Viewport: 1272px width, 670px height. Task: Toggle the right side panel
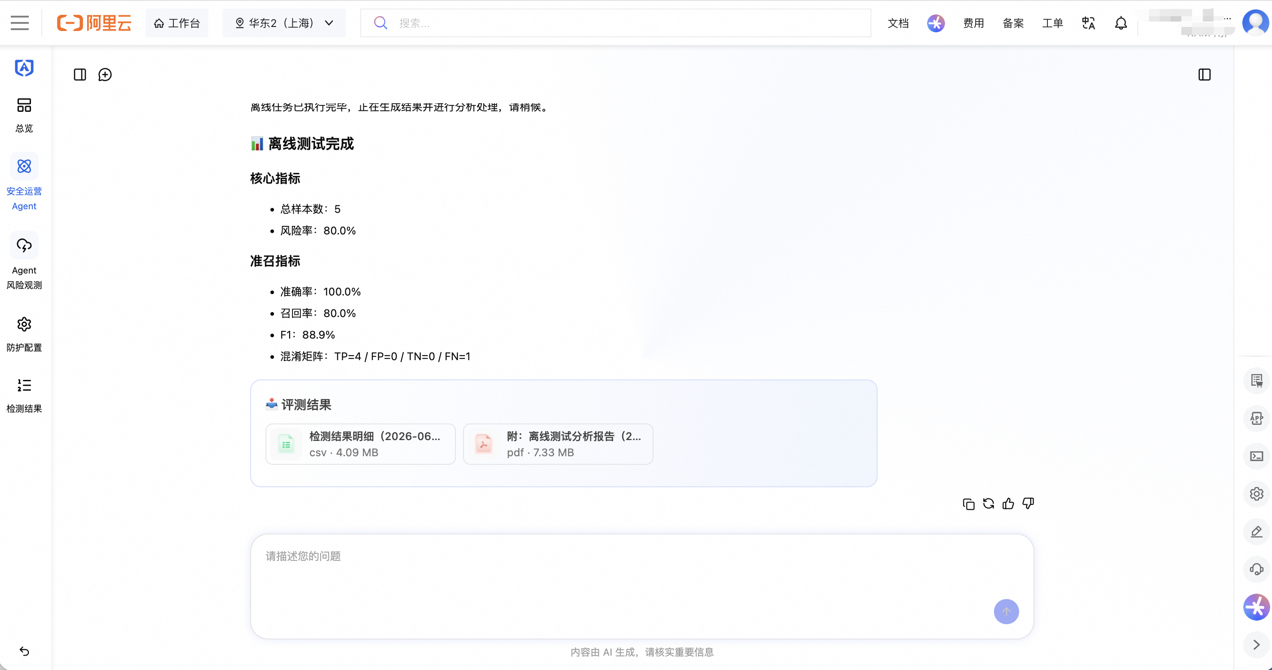pos(1204,75)
